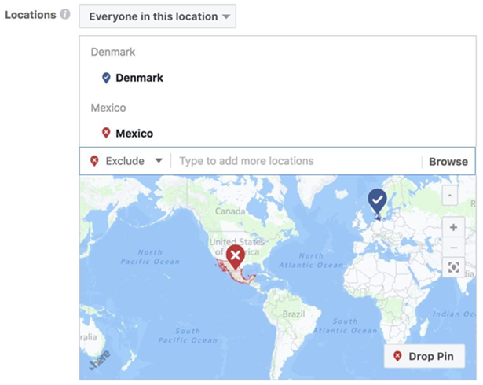This screenshot has height=385, width=483.
Task: Click the Browse button
Action: click(448, 162)
